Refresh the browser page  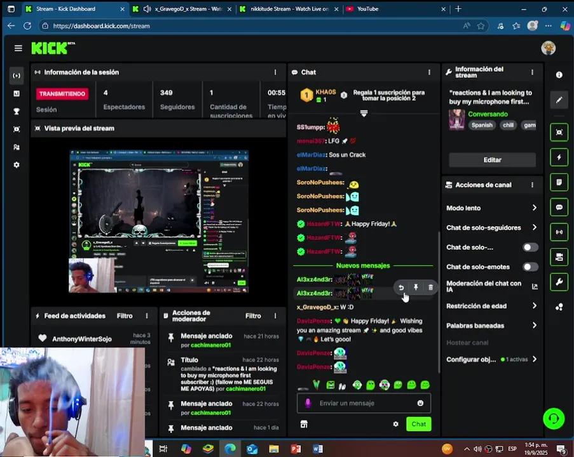27,26
